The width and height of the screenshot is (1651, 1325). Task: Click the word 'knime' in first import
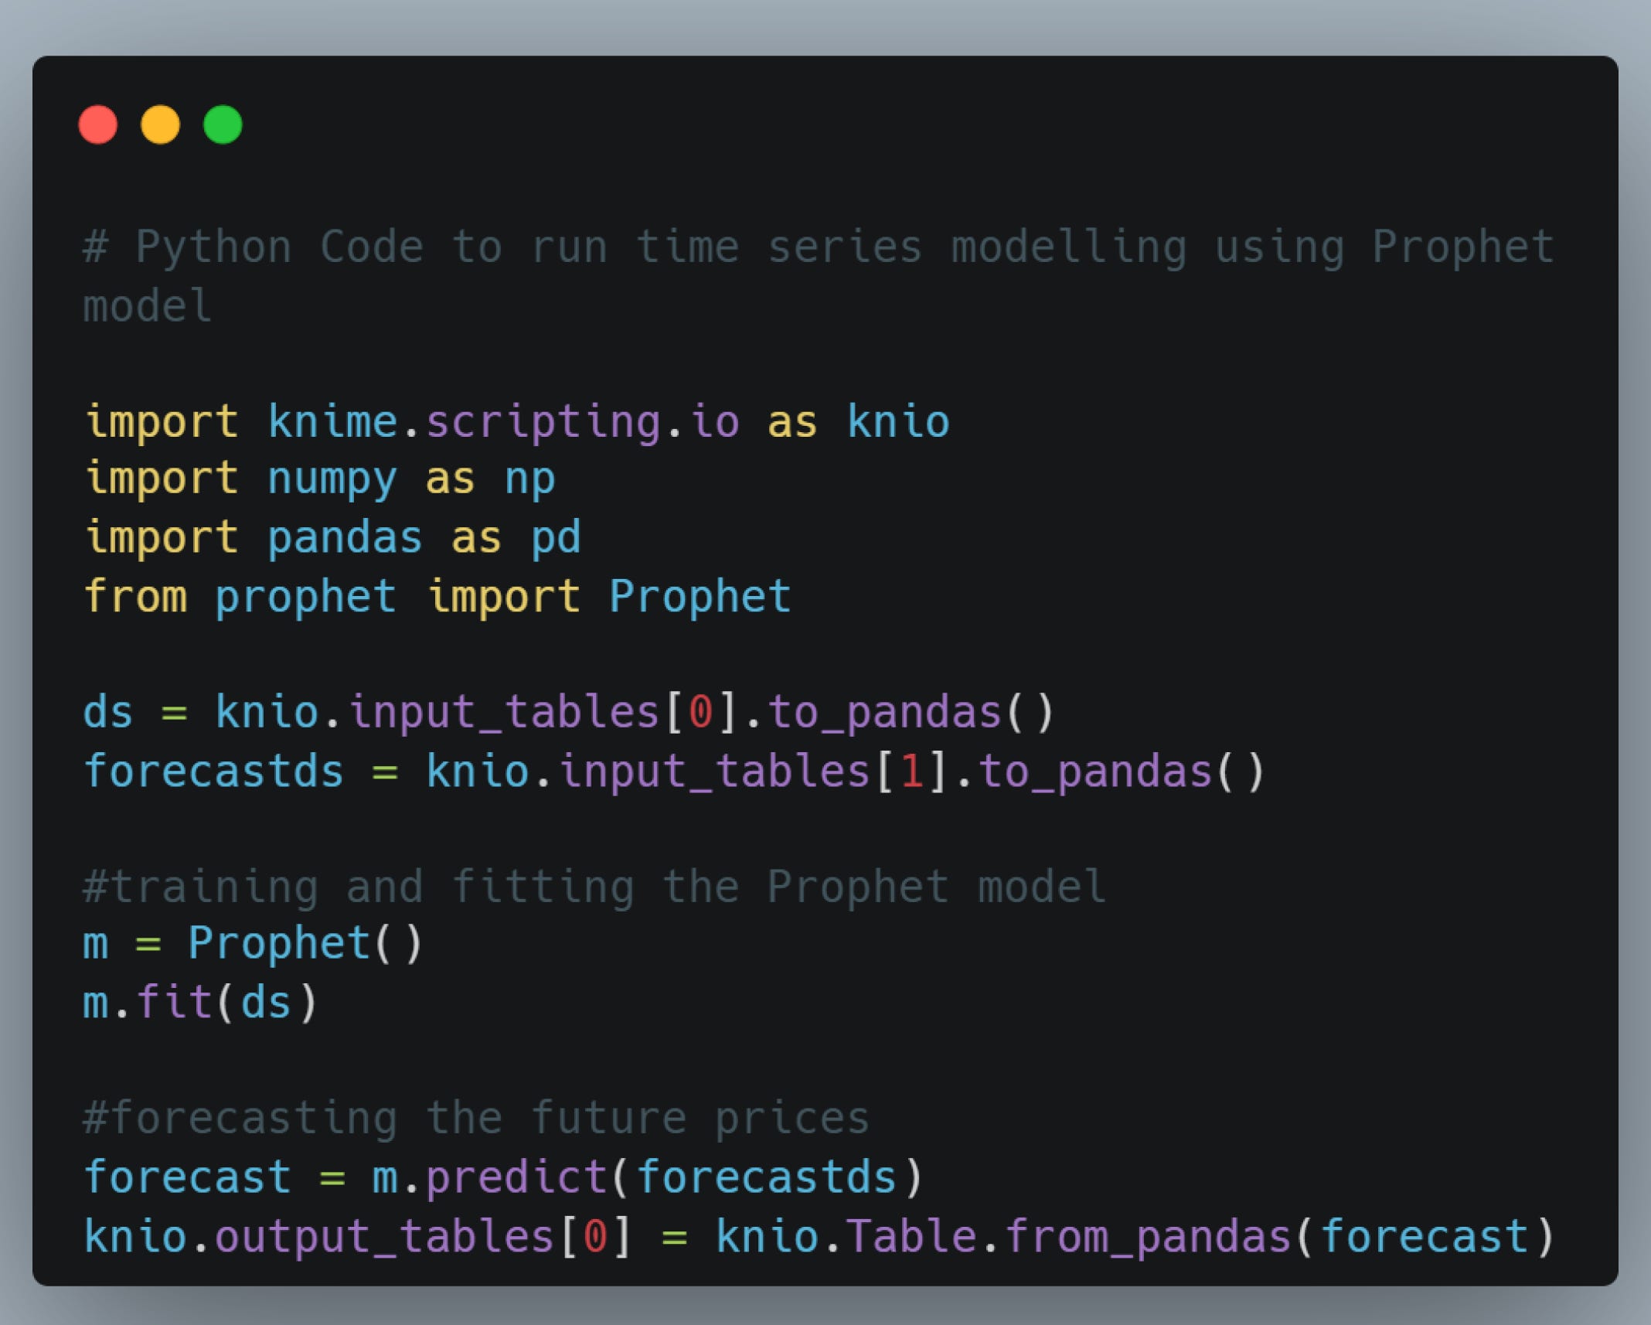coord(332,422)
